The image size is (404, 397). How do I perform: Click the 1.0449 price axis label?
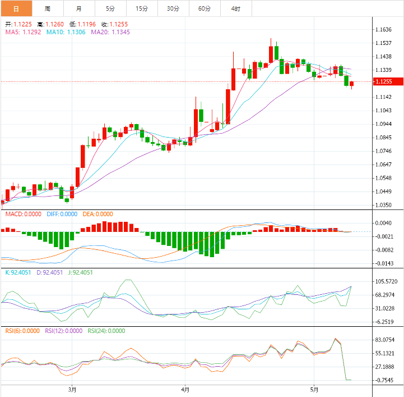pos(383,191)
